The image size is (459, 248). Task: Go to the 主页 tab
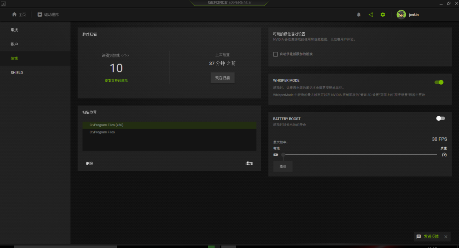(x=19, y=15)
